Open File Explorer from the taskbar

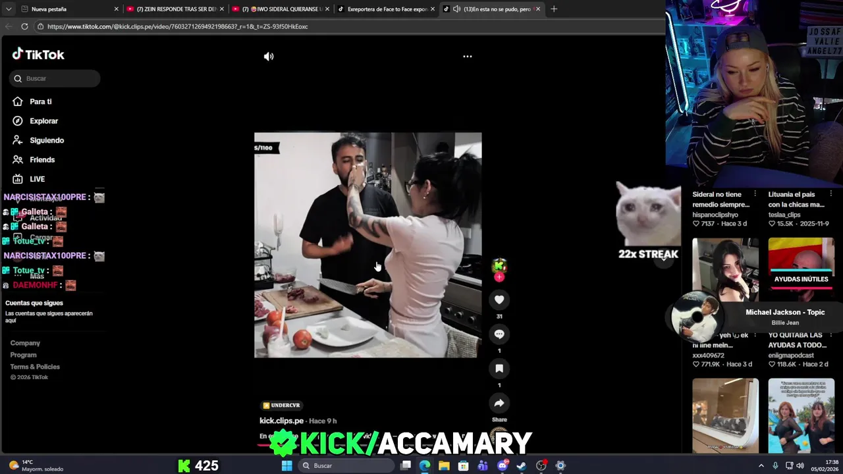pyautogui.click(x=444, y=465)
